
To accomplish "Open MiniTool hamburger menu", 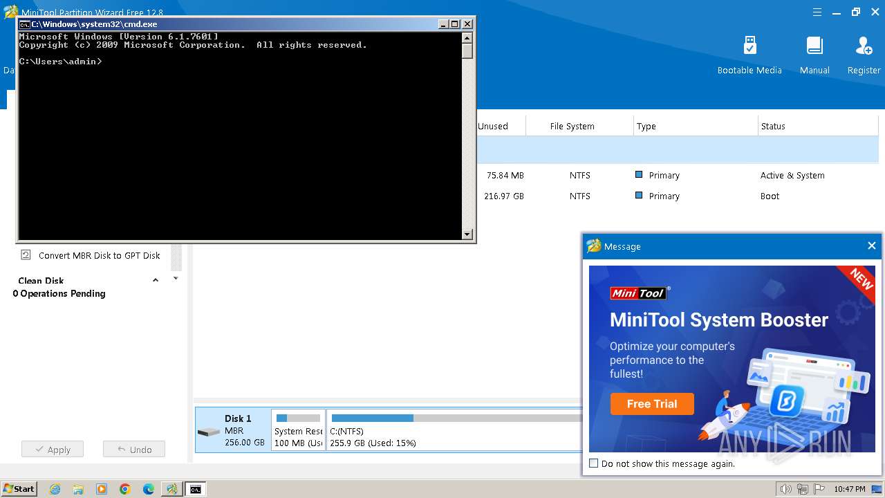I will pyautogui.click(x=817, y=12).
